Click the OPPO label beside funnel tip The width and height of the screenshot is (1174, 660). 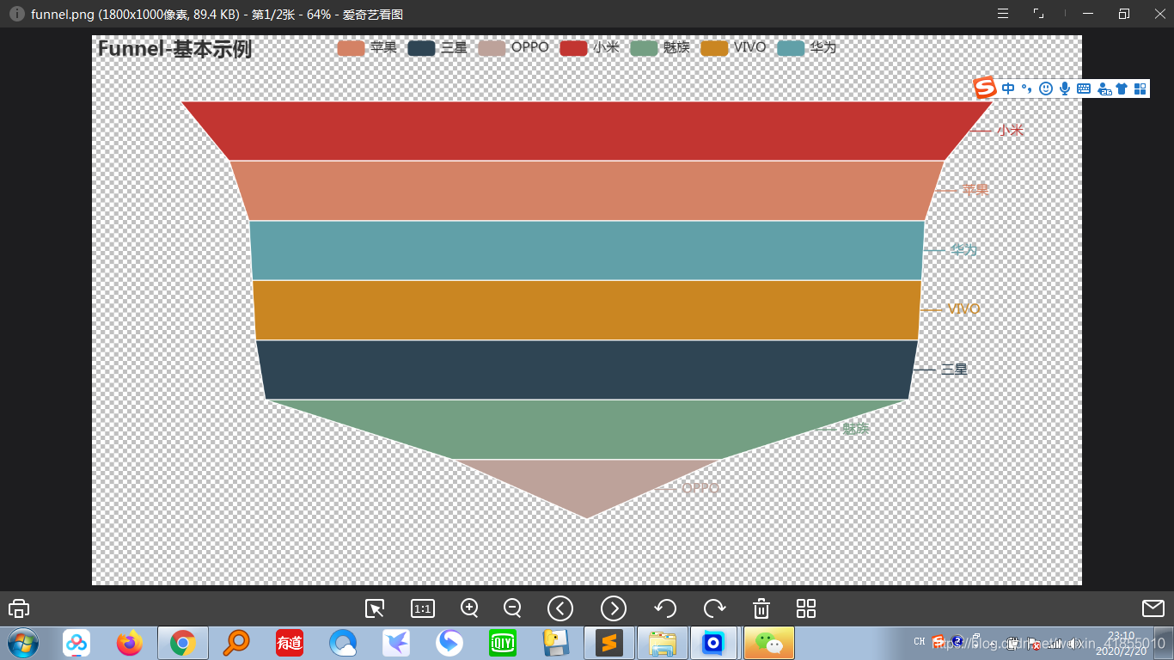coord(700,488)
